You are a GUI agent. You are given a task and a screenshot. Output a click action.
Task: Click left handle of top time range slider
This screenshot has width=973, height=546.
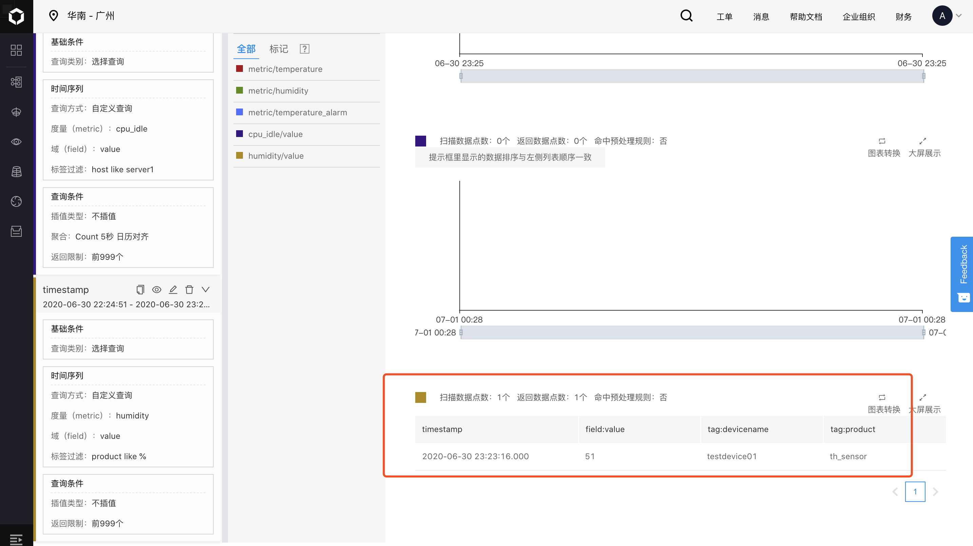[461, 76]
